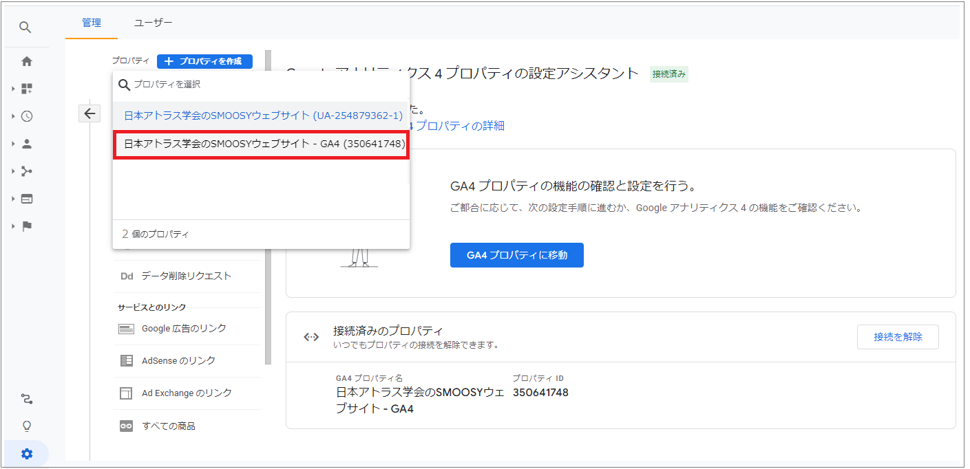Open the Acquisition branching arrows icon
Screen dimensions: 970x469
pyautogui.click(x=27, y=171)
